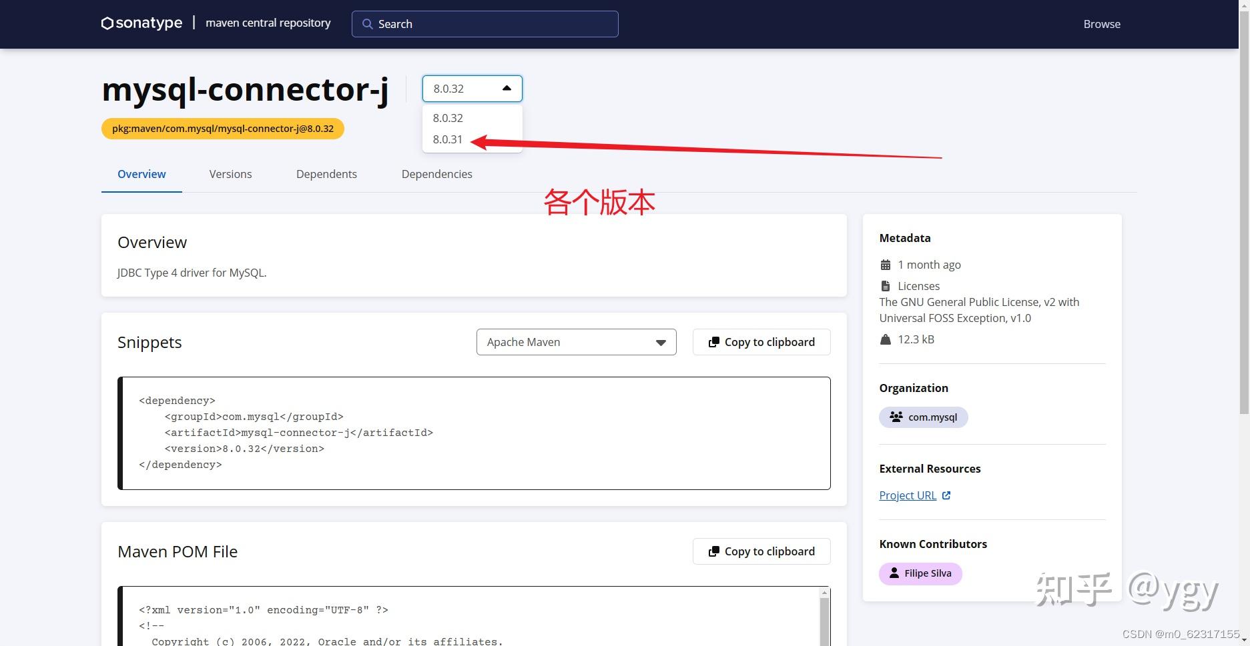Click the copy icon on the Snippets clipboard button

point(713,341)
